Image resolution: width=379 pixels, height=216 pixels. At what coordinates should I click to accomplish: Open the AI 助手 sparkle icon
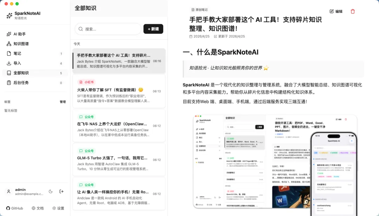click(9, 34)
